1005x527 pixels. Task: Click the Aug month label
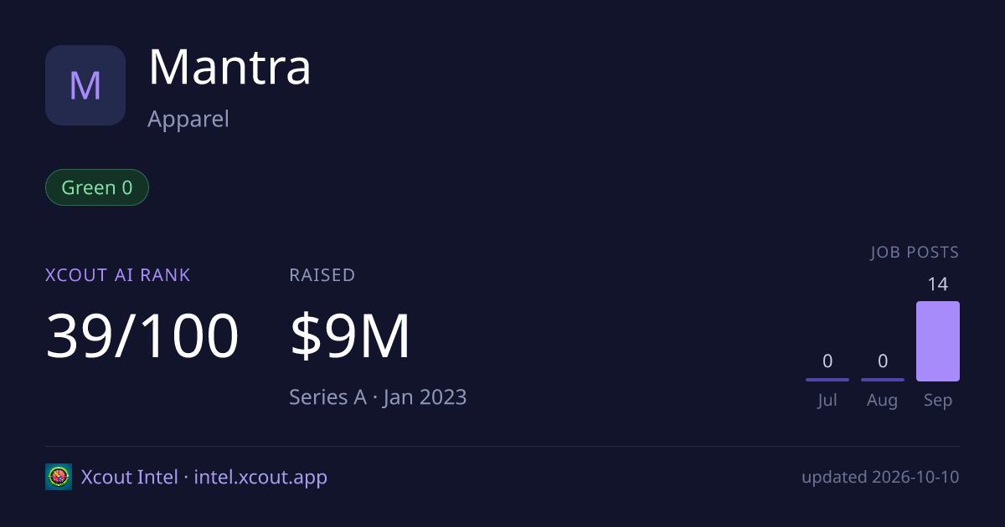[883, 400]
